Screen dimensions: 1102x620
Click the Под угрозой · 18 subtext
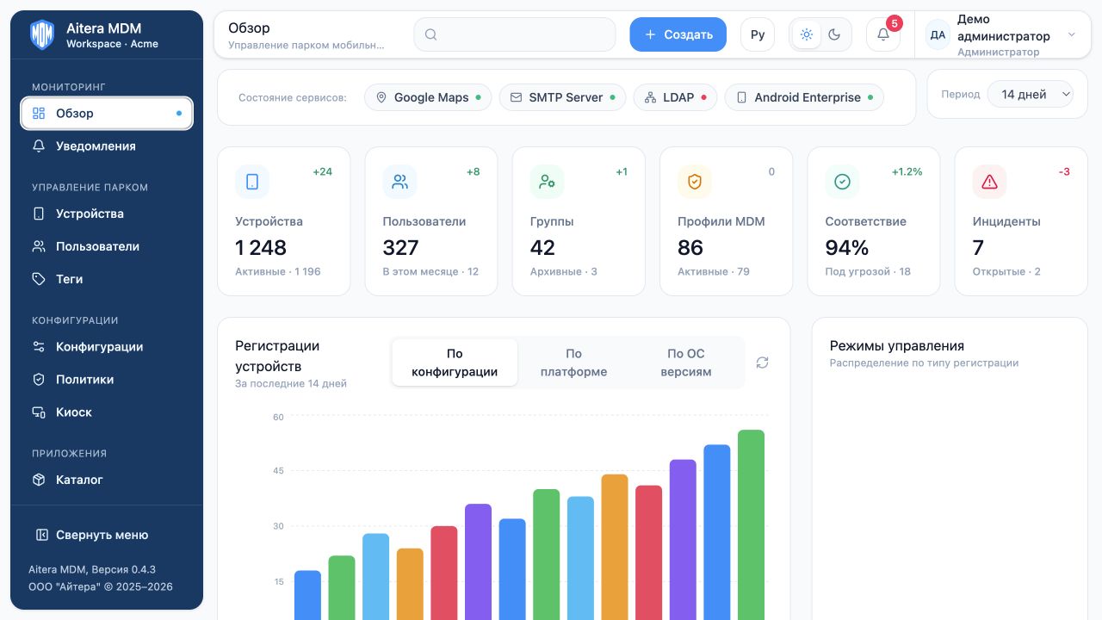tap(868, 271)
